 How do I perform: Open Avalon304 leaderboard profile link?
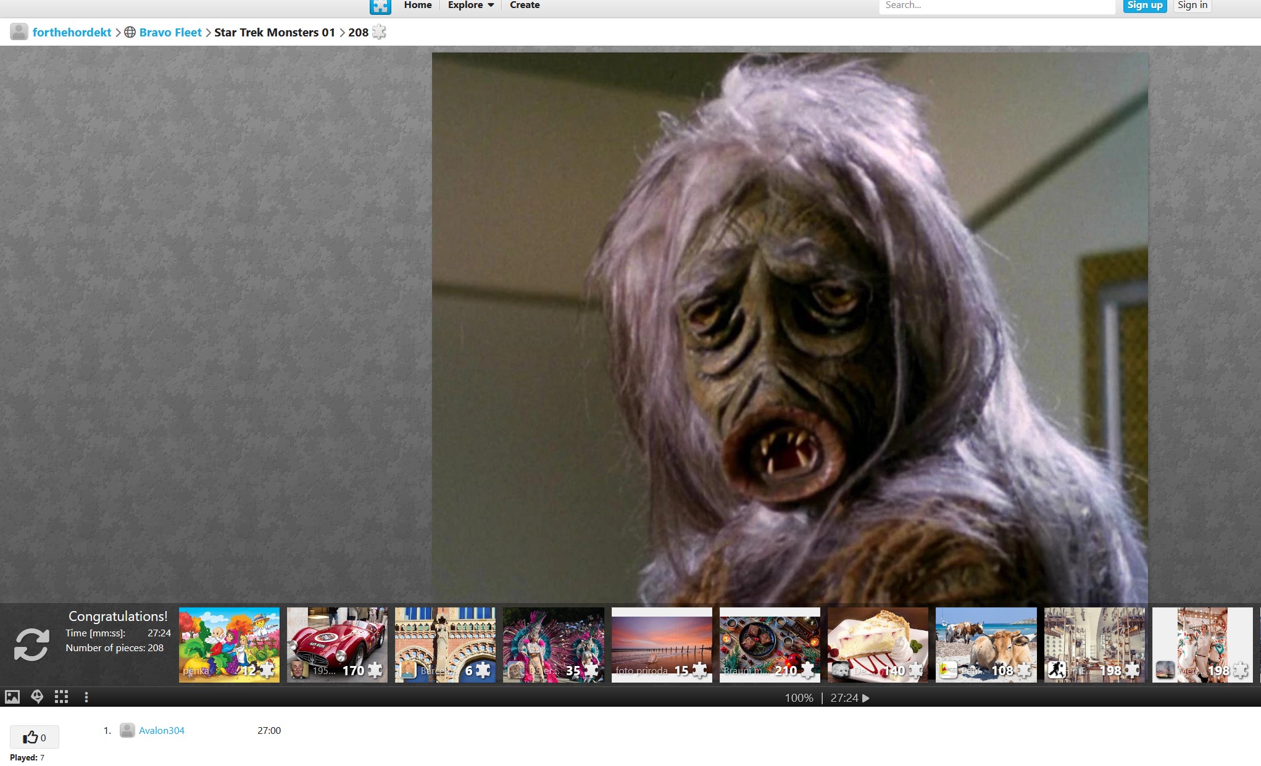click(x=162, y=730)
